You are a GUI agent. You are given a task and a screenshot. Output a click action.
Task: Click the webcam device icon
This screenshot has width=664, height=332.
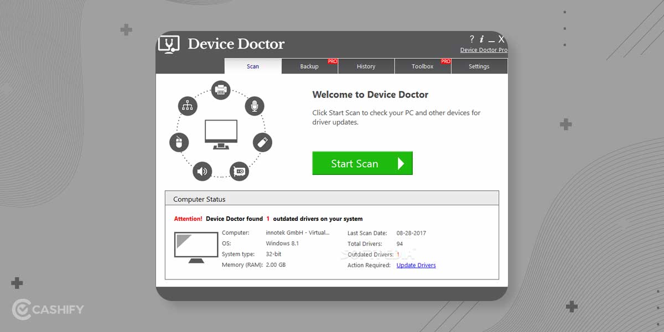[x=239, y=172]
